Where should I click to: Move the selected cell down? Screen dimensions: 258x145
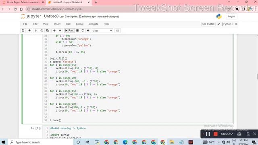tap(60, 31)
